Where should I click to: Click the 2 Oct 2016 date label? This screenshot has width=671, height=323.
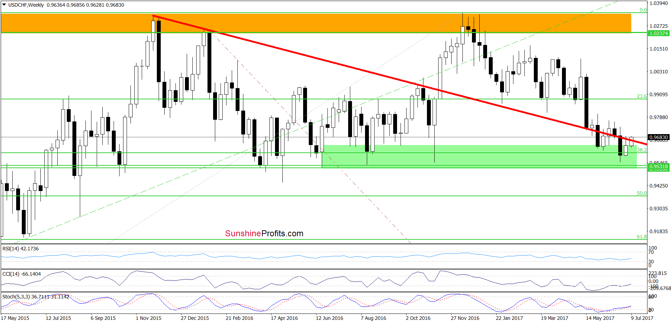[418, 318]
